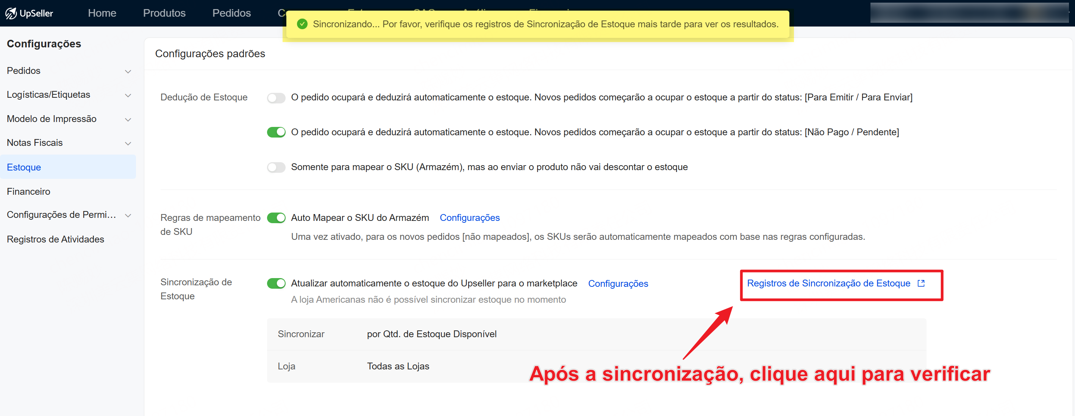Expand the Pedidos sidebar section chevron

[x=128, y=71]
